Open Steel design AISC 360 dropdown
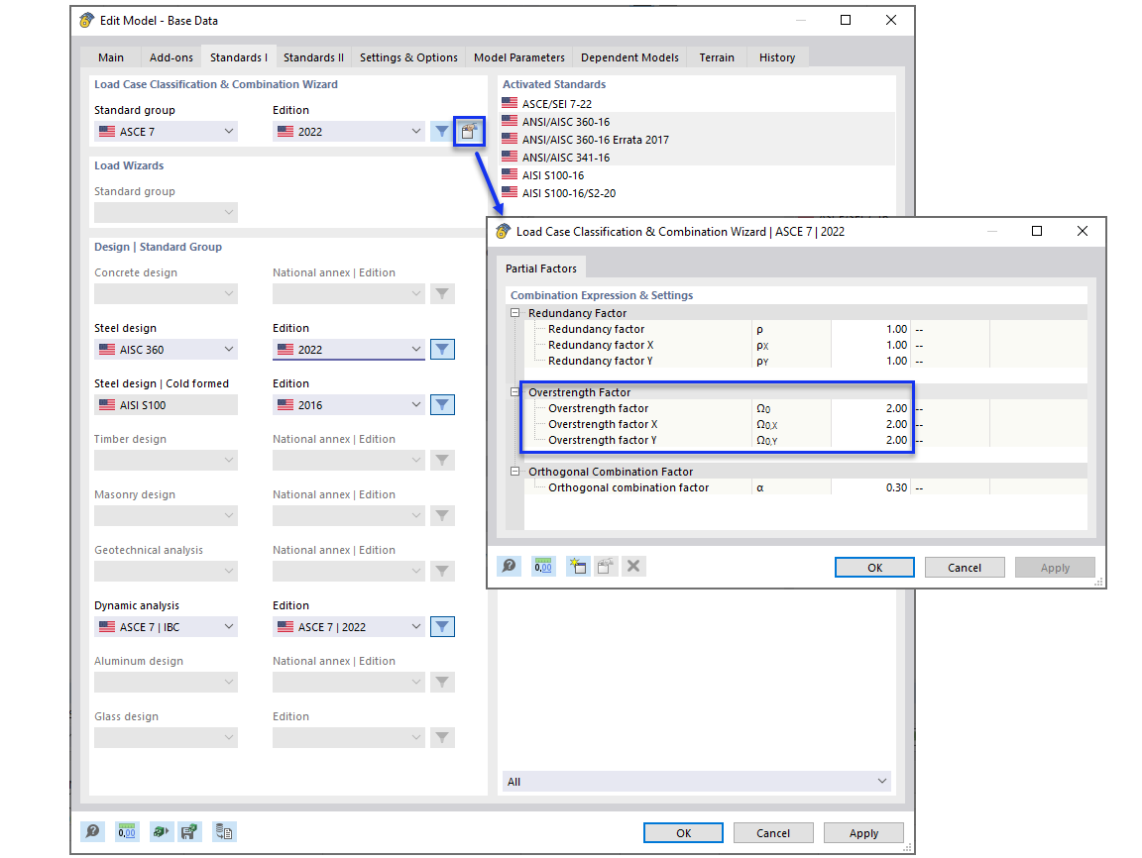1142x858 pixels. point(167,350)
